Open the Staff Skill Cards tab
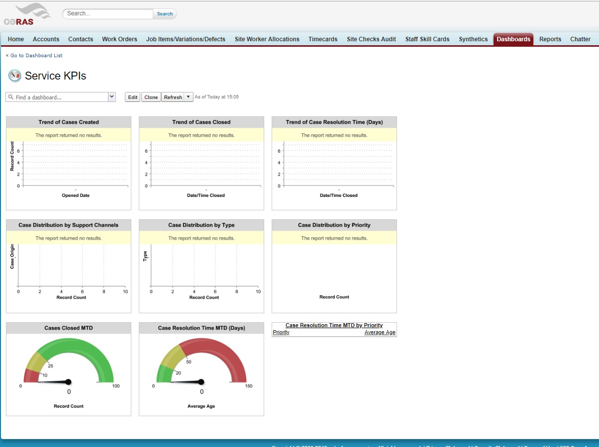Screen dimensions: 599x447 [427, 39]
